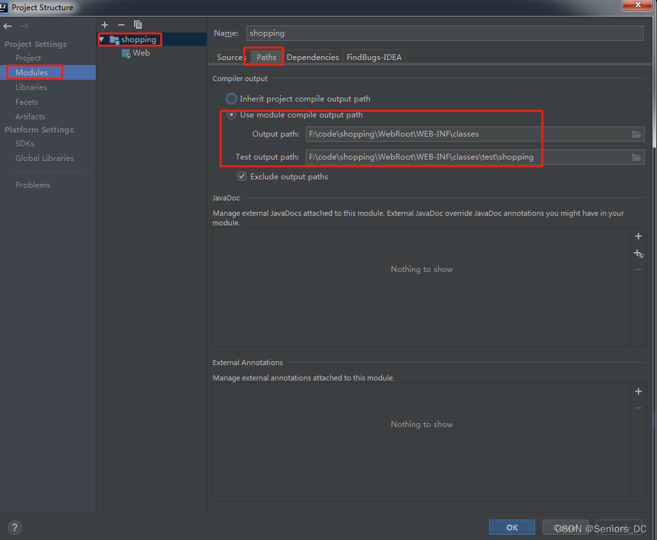Select the shopping module tree item
The width and height of the screenshot is (657, 540).
pyautogui.click(x=139, y=40)
